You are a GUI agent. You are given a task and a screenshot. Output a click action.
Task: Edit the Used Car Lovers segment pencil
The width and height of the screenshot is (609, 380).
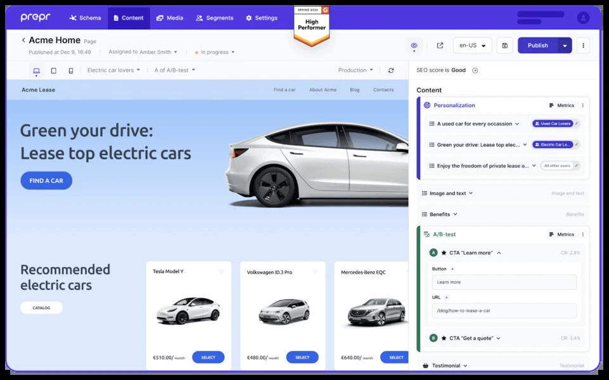577,123
